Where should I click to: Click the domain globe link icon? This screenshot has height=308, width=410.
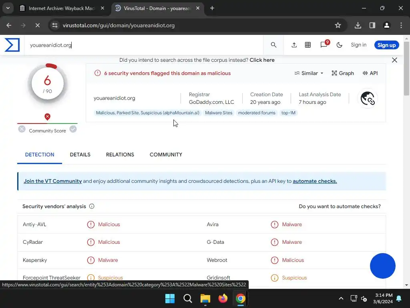tap(368, 98)
